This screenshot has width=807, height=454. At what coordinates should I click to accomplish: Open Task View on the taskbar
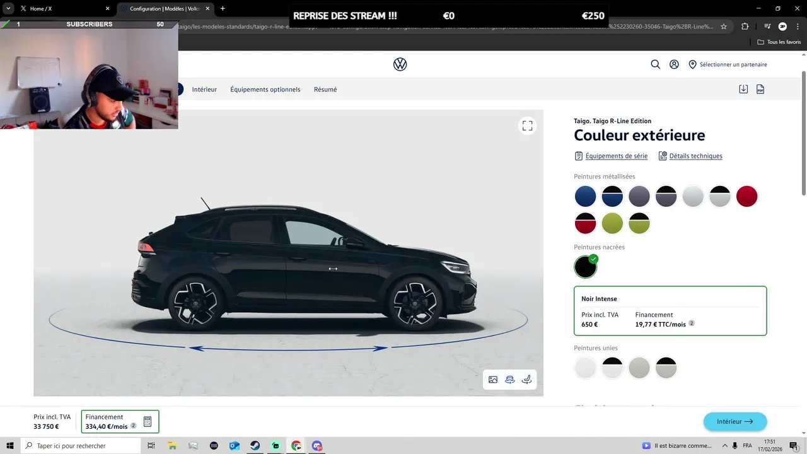point(151,446)
